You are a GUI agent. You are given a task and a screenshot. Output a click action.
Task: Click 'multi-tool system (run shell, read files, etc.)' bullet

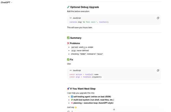93,100
